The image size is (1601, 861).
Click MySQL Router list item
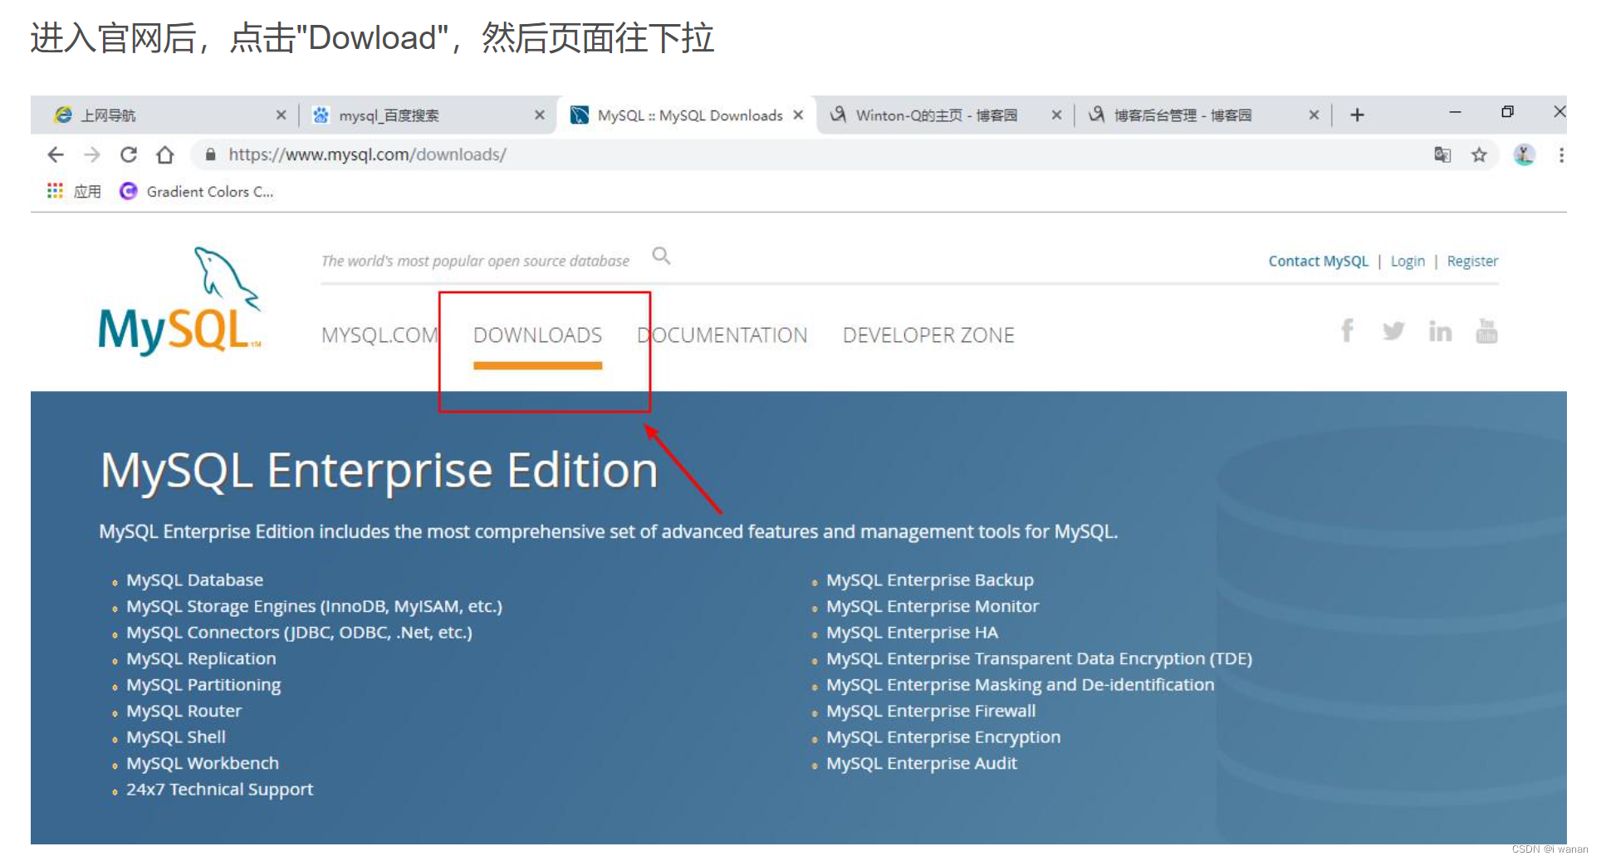(x=184, y=711)
